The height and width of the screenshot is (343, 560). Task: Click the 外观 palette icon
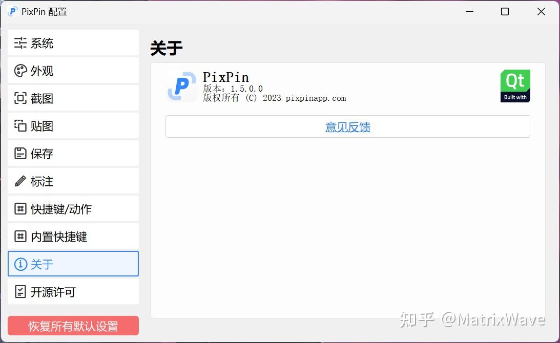(20, 71)
